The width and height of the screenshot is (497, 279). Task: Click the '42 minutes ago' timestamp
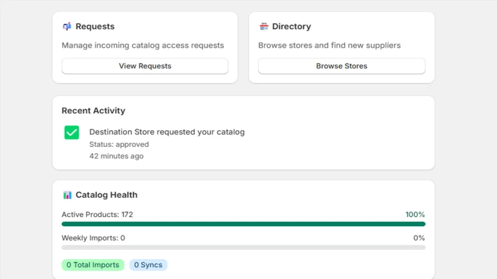[x=116, y=156]
